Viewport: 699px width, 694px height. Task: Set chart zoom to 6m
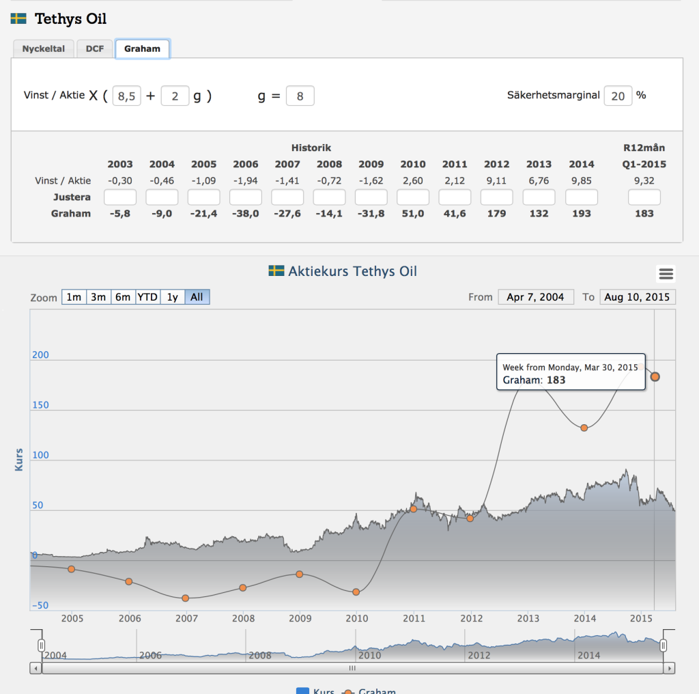pos(123,297)
